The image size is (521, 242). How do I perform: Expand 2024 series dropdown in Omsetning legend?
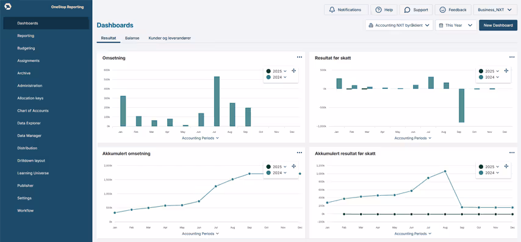(285, 77)
